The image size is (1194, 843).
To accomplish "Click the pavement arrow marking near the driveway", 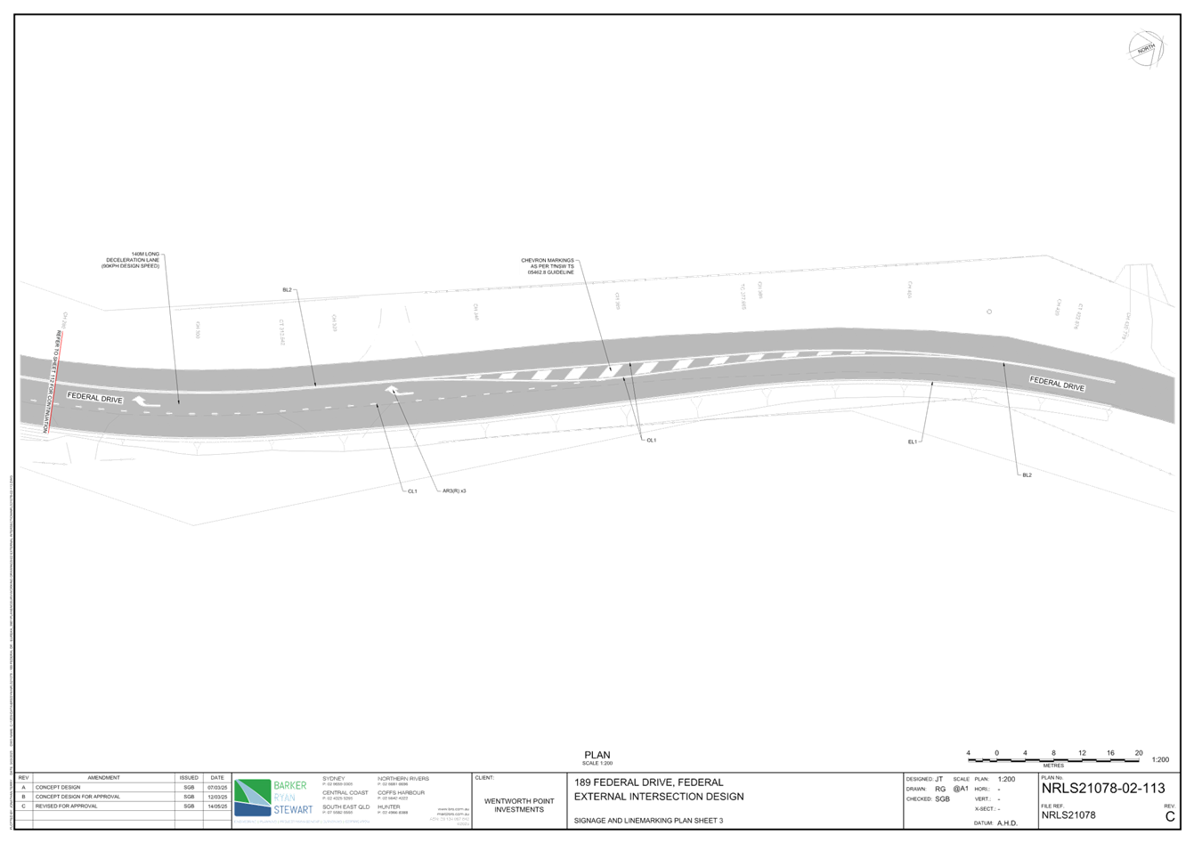I will (393, 390).
